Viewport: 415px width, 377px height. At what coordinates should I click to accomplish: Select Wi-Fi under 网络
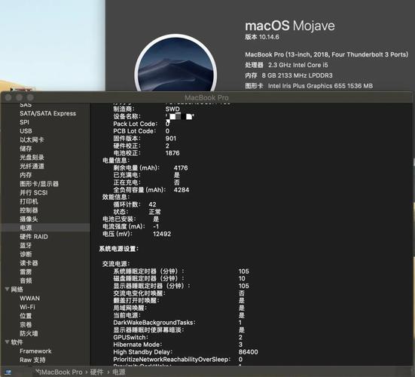click(27, 307)
